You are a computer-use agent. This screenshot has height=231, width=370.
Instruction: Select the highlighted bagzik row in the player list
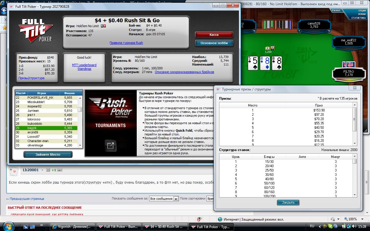[x=46, y=128]
